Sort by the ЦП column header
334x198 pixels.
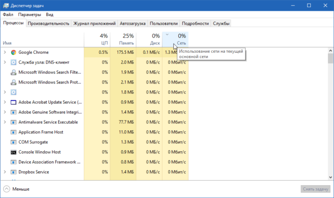pos(97,40)
